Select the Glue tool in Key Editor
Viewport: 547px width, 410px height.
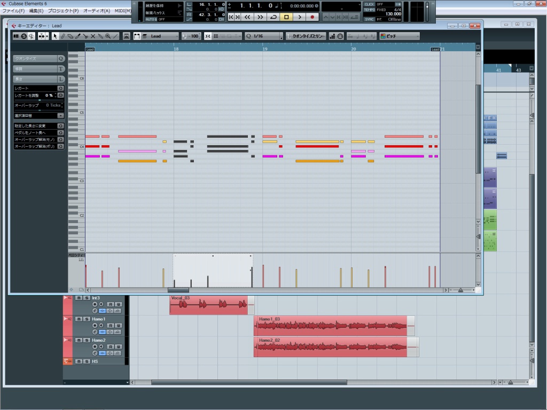(x=100, y=36)
